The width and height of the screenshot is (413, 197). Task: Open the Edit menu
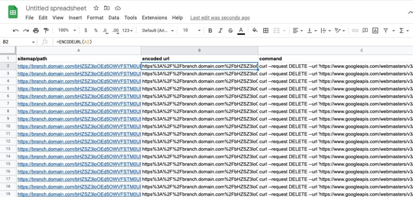click(43, 18)
